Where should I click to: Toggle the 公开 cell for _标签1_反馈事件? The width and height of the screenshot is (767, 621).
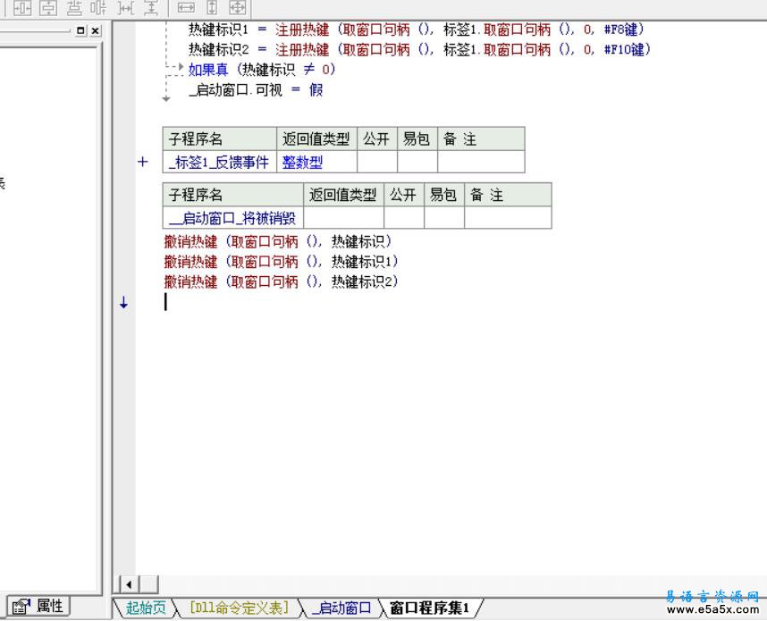[376, 162]
